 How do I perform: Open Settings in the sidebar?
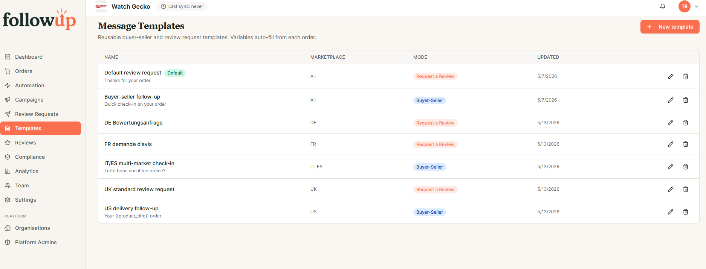point(40,200)
